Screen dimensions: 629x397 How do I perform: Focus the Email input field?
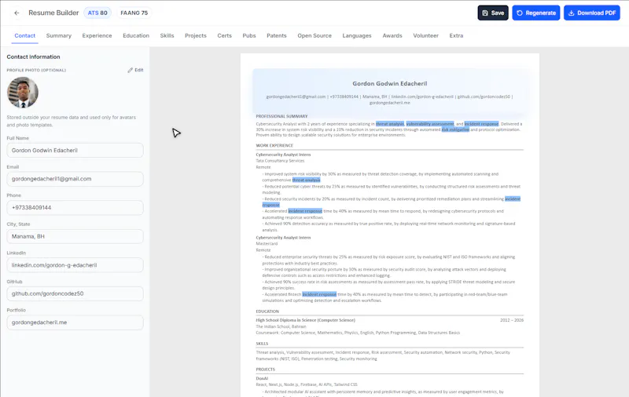click(x=75, y=179)
